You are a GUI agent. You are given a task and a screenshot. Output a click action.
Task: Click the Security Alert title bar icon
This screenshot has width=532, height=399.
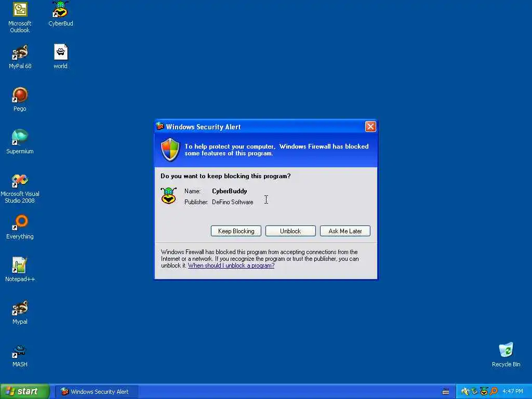coord(160,126)
